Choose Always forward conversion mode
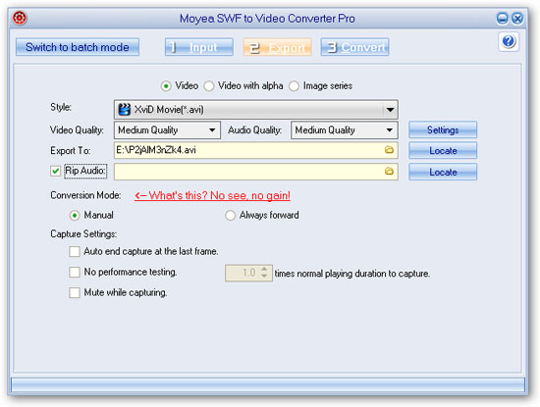Image resolution: width=540 pixels, height=407 pixels. click(230, 216)
